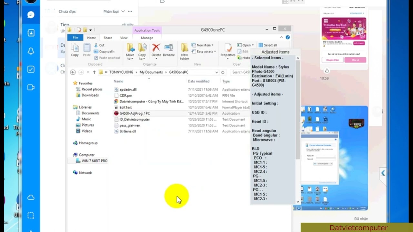
Task: Click Favorites in the navigation pane
Action: point(85,83)
